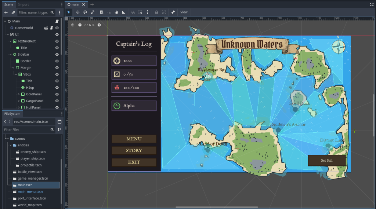The width and height of the screenshot is (376, 209).
Task: Click the Instantiate child scene link icon
Action: tap(13, 12)
